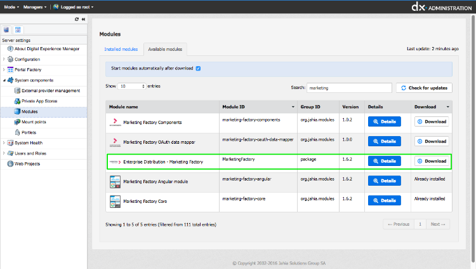Click the System Health icon

(x=10, y=142)
